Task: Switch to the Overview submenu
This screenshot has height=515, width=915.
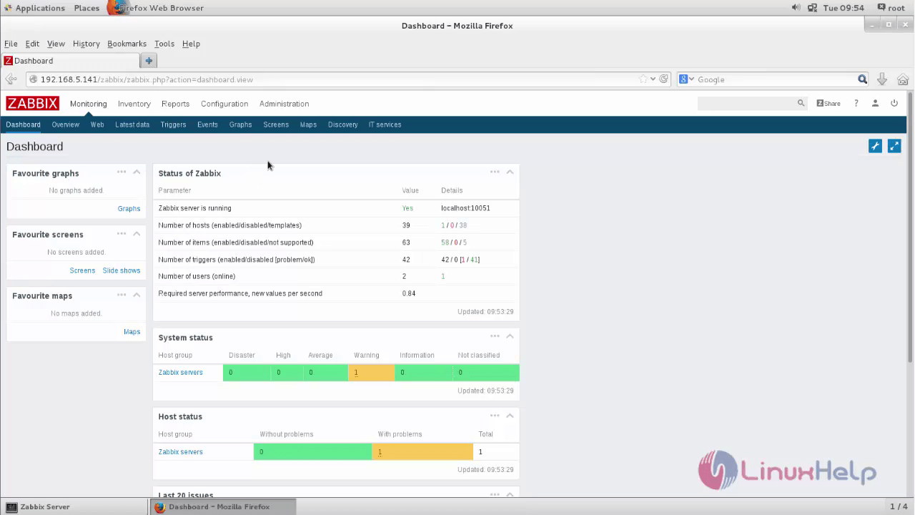Action: (x=65, y=124)
